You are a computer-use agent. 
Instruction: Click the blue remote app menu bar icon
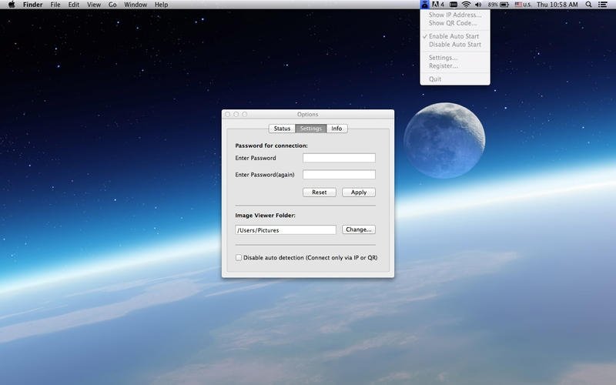424,5
